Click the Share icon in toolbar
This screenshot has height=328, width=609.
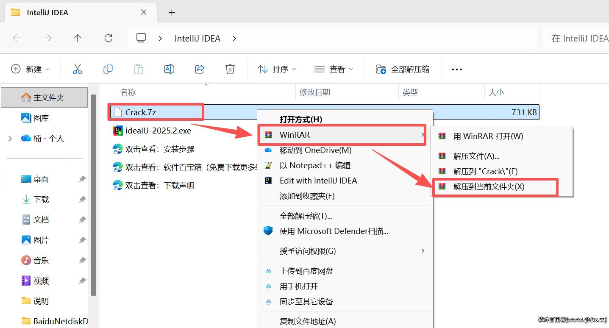pyautogui.click(x=200, y=69)
